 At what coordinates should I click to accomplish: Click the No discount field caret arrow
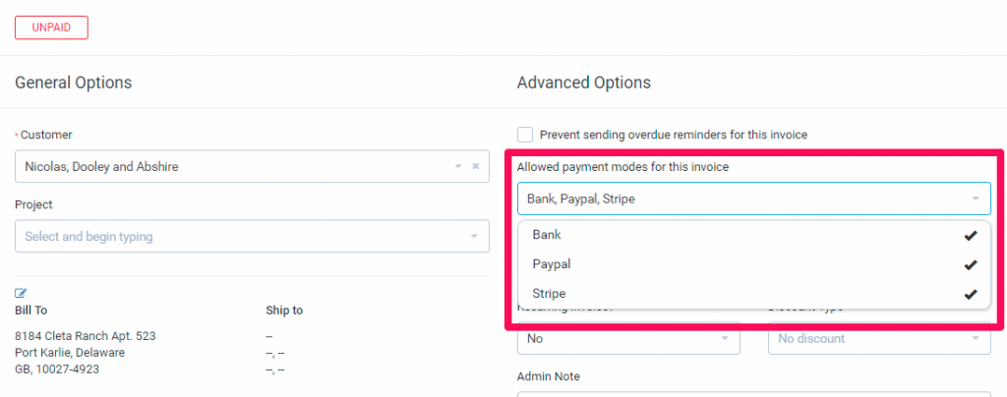(975, 339)
